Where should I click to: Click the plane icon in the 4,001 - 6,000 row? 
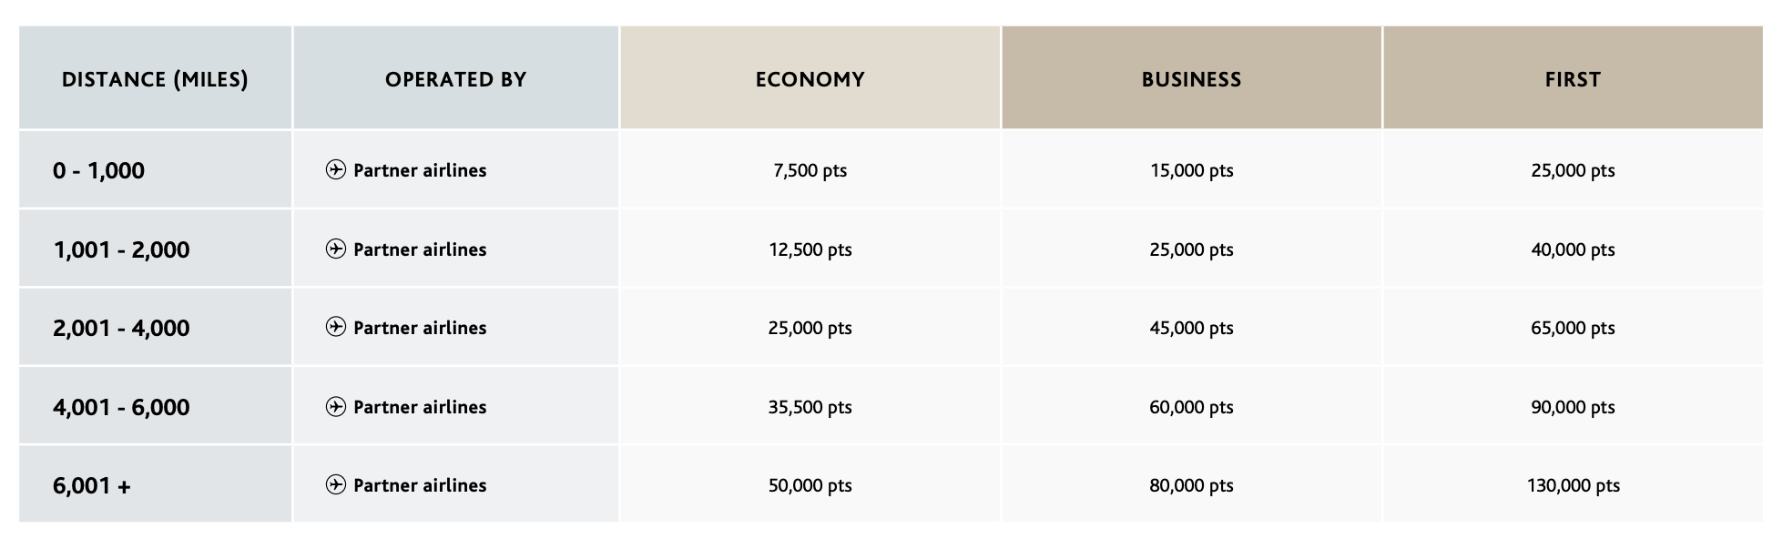(x=335, y=406)
